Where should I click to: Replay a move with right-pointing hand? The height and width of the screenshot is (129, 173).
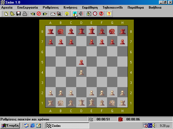45,14
